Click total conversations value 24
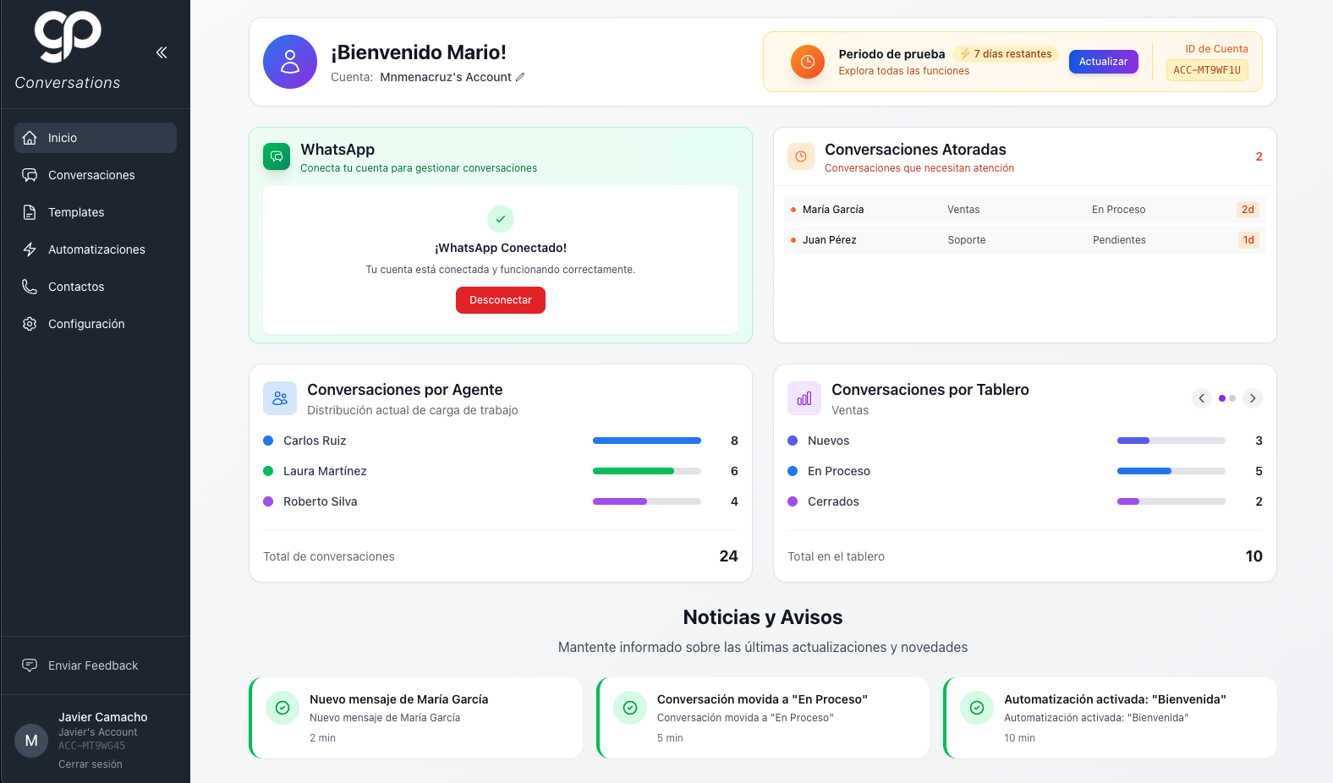The image size is (1333, 783). click(x=728, y=556)
